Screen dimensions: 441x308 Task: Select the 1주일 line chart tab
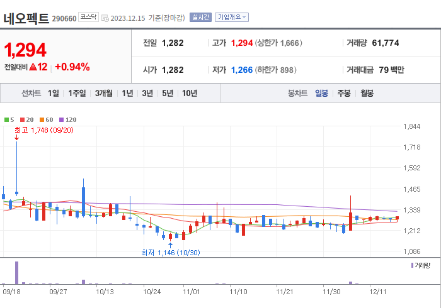(77, 93)
